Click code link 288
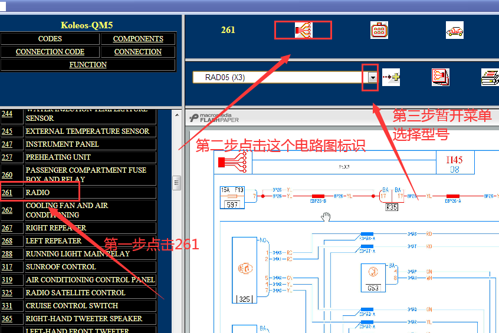This screenshot has width=499, height=333. coord(7,254)
